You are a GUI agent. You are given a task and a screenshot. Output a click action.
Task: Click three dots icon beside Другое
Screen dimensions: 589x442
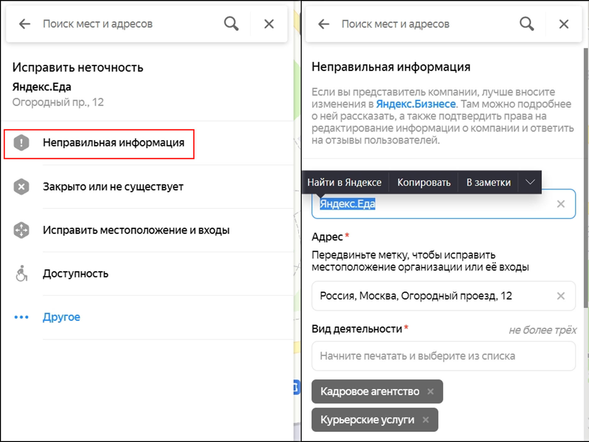21,317
